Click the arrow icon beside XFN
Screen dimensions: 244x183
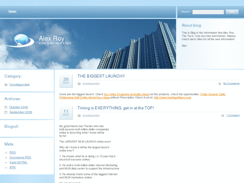point(6,168)
